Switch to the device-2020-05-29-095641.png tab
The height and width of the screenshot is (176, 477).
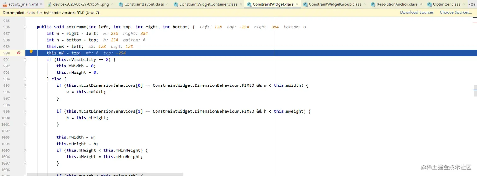81,4
